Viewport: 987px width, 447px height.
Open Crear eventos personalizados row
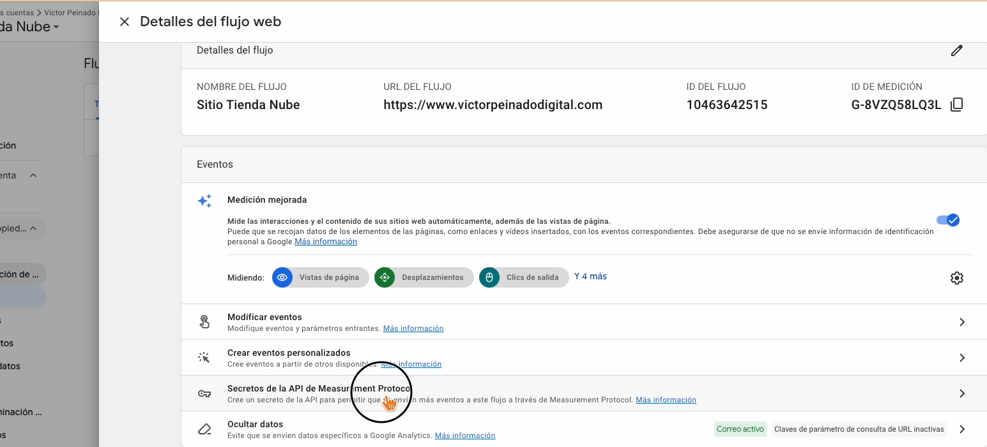tap(584, 358)
